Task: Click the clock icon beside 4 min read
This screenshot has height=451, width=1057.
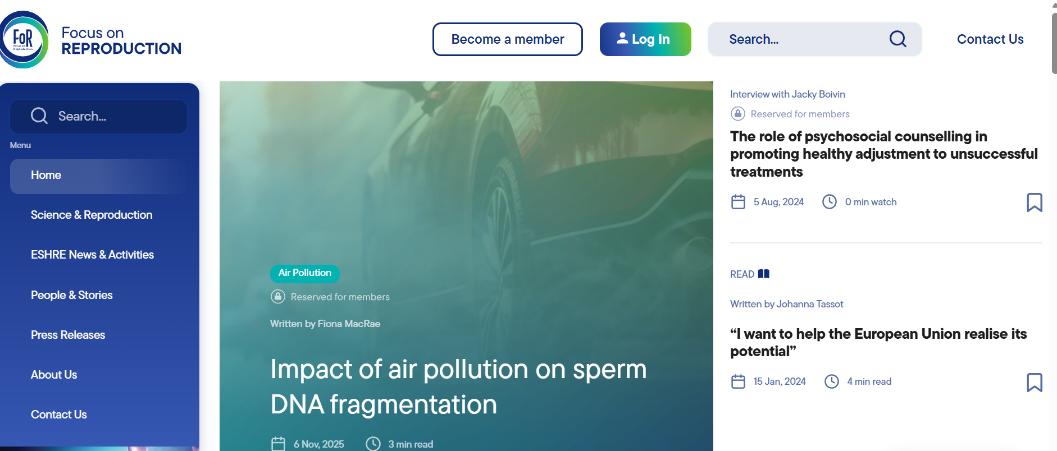Action: [831, 381]
